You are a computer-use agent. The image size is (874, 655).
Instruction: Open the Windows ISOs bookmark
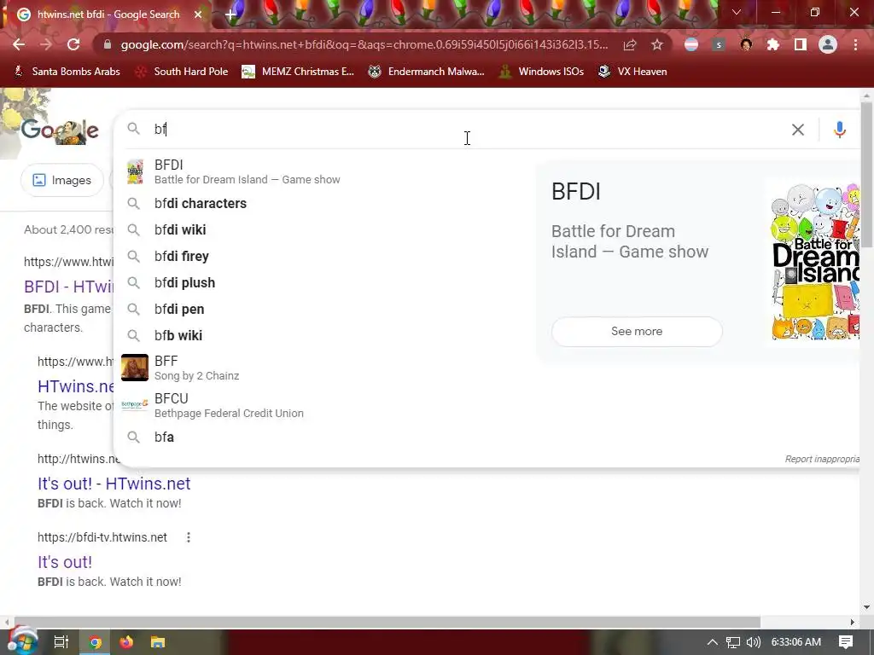click(x=542, y=72)
